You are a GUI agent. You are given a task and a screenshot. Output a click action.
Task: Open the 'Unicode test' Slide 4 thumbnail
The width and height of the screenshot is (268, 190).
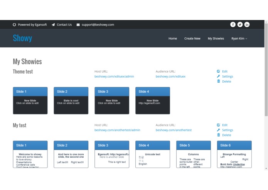(x=153, y=154)
